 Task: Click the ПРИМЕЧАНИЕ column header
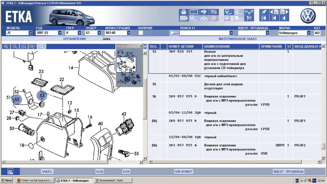(272, 47)
